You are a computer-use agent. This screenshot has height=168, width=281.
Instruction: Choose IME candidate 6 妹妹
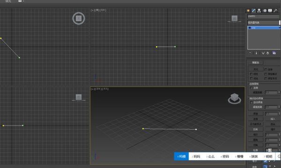coord(253,156)
